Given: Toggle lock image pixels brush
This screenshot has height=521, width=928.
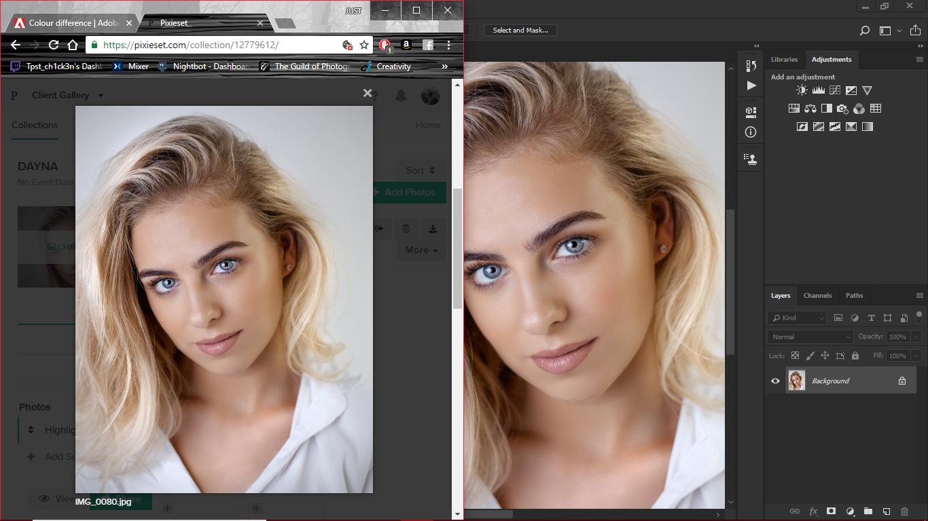Looking at the screenshot, I should (x=810, y=355).
